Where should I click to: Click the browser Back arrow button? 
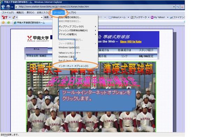[3, 7]
